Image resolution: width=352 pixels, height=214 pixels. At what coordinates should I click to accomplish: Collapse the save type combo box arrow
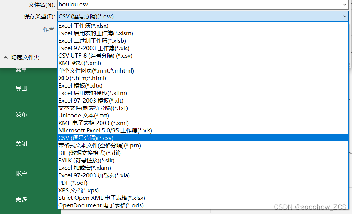coord(345,16)
